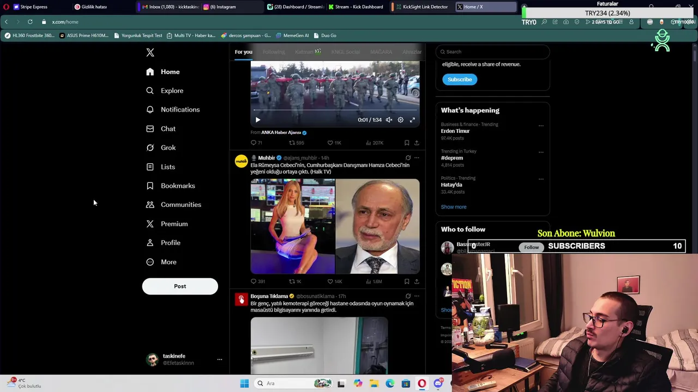Like the Muhbir post
Viewport: 698px width, 392px height.
[x=335, y=281]
